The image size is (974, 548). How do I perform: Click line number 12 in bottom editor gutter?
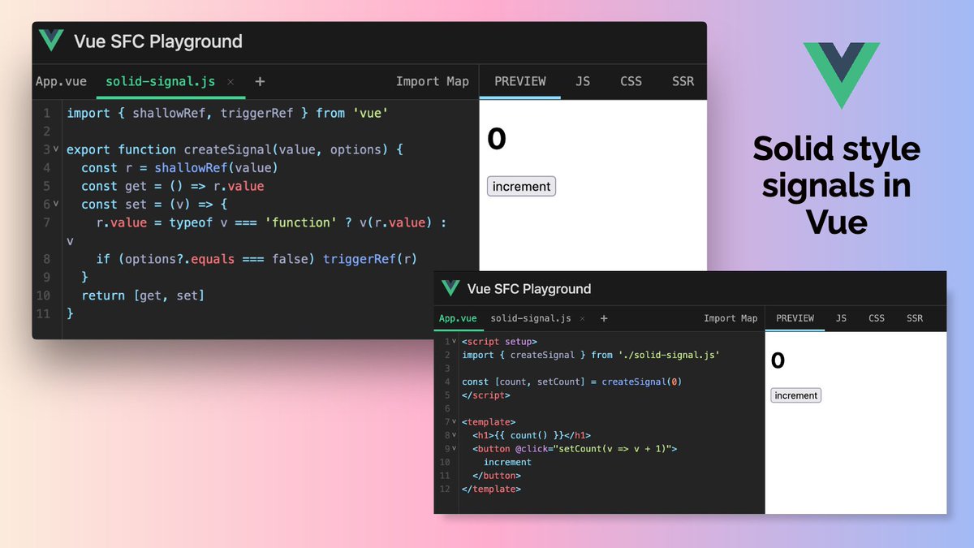click(x=444, y=489)
